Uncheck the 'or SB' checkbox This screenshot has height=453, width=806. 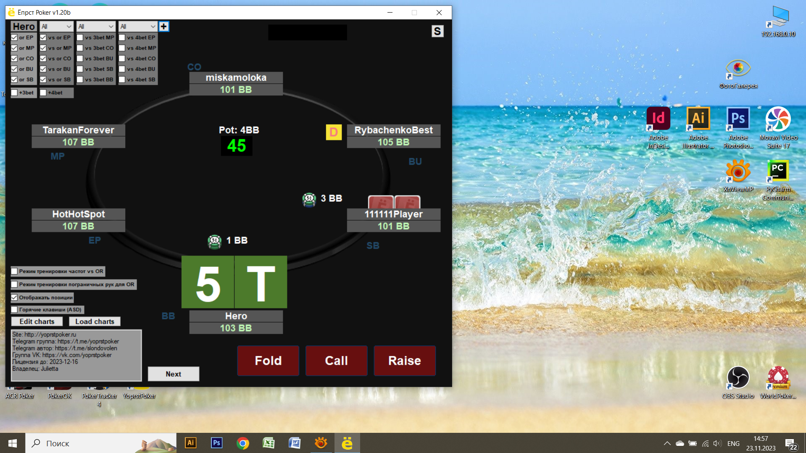tap(14, 79)
